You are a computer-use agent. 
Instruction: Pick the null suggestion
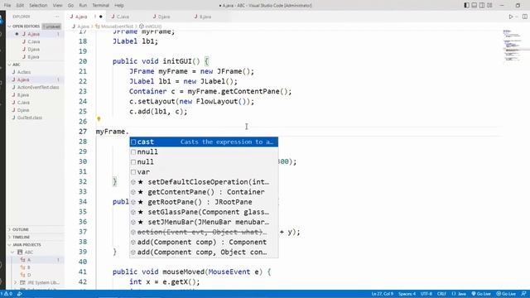pos(204,162)
